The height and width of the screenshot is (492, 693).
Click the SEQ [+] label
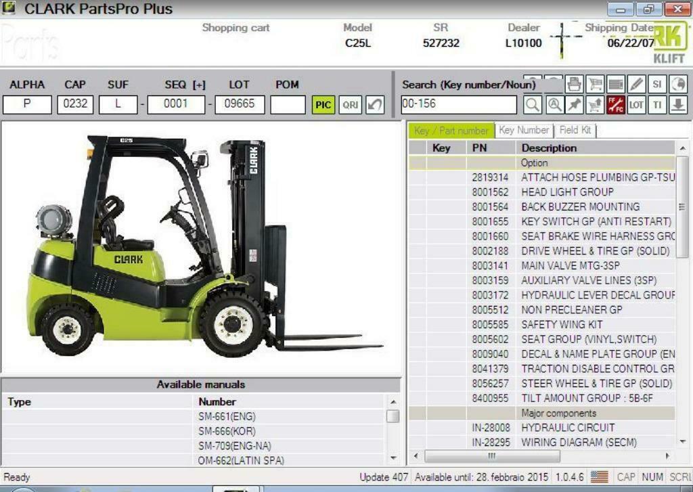185,85
